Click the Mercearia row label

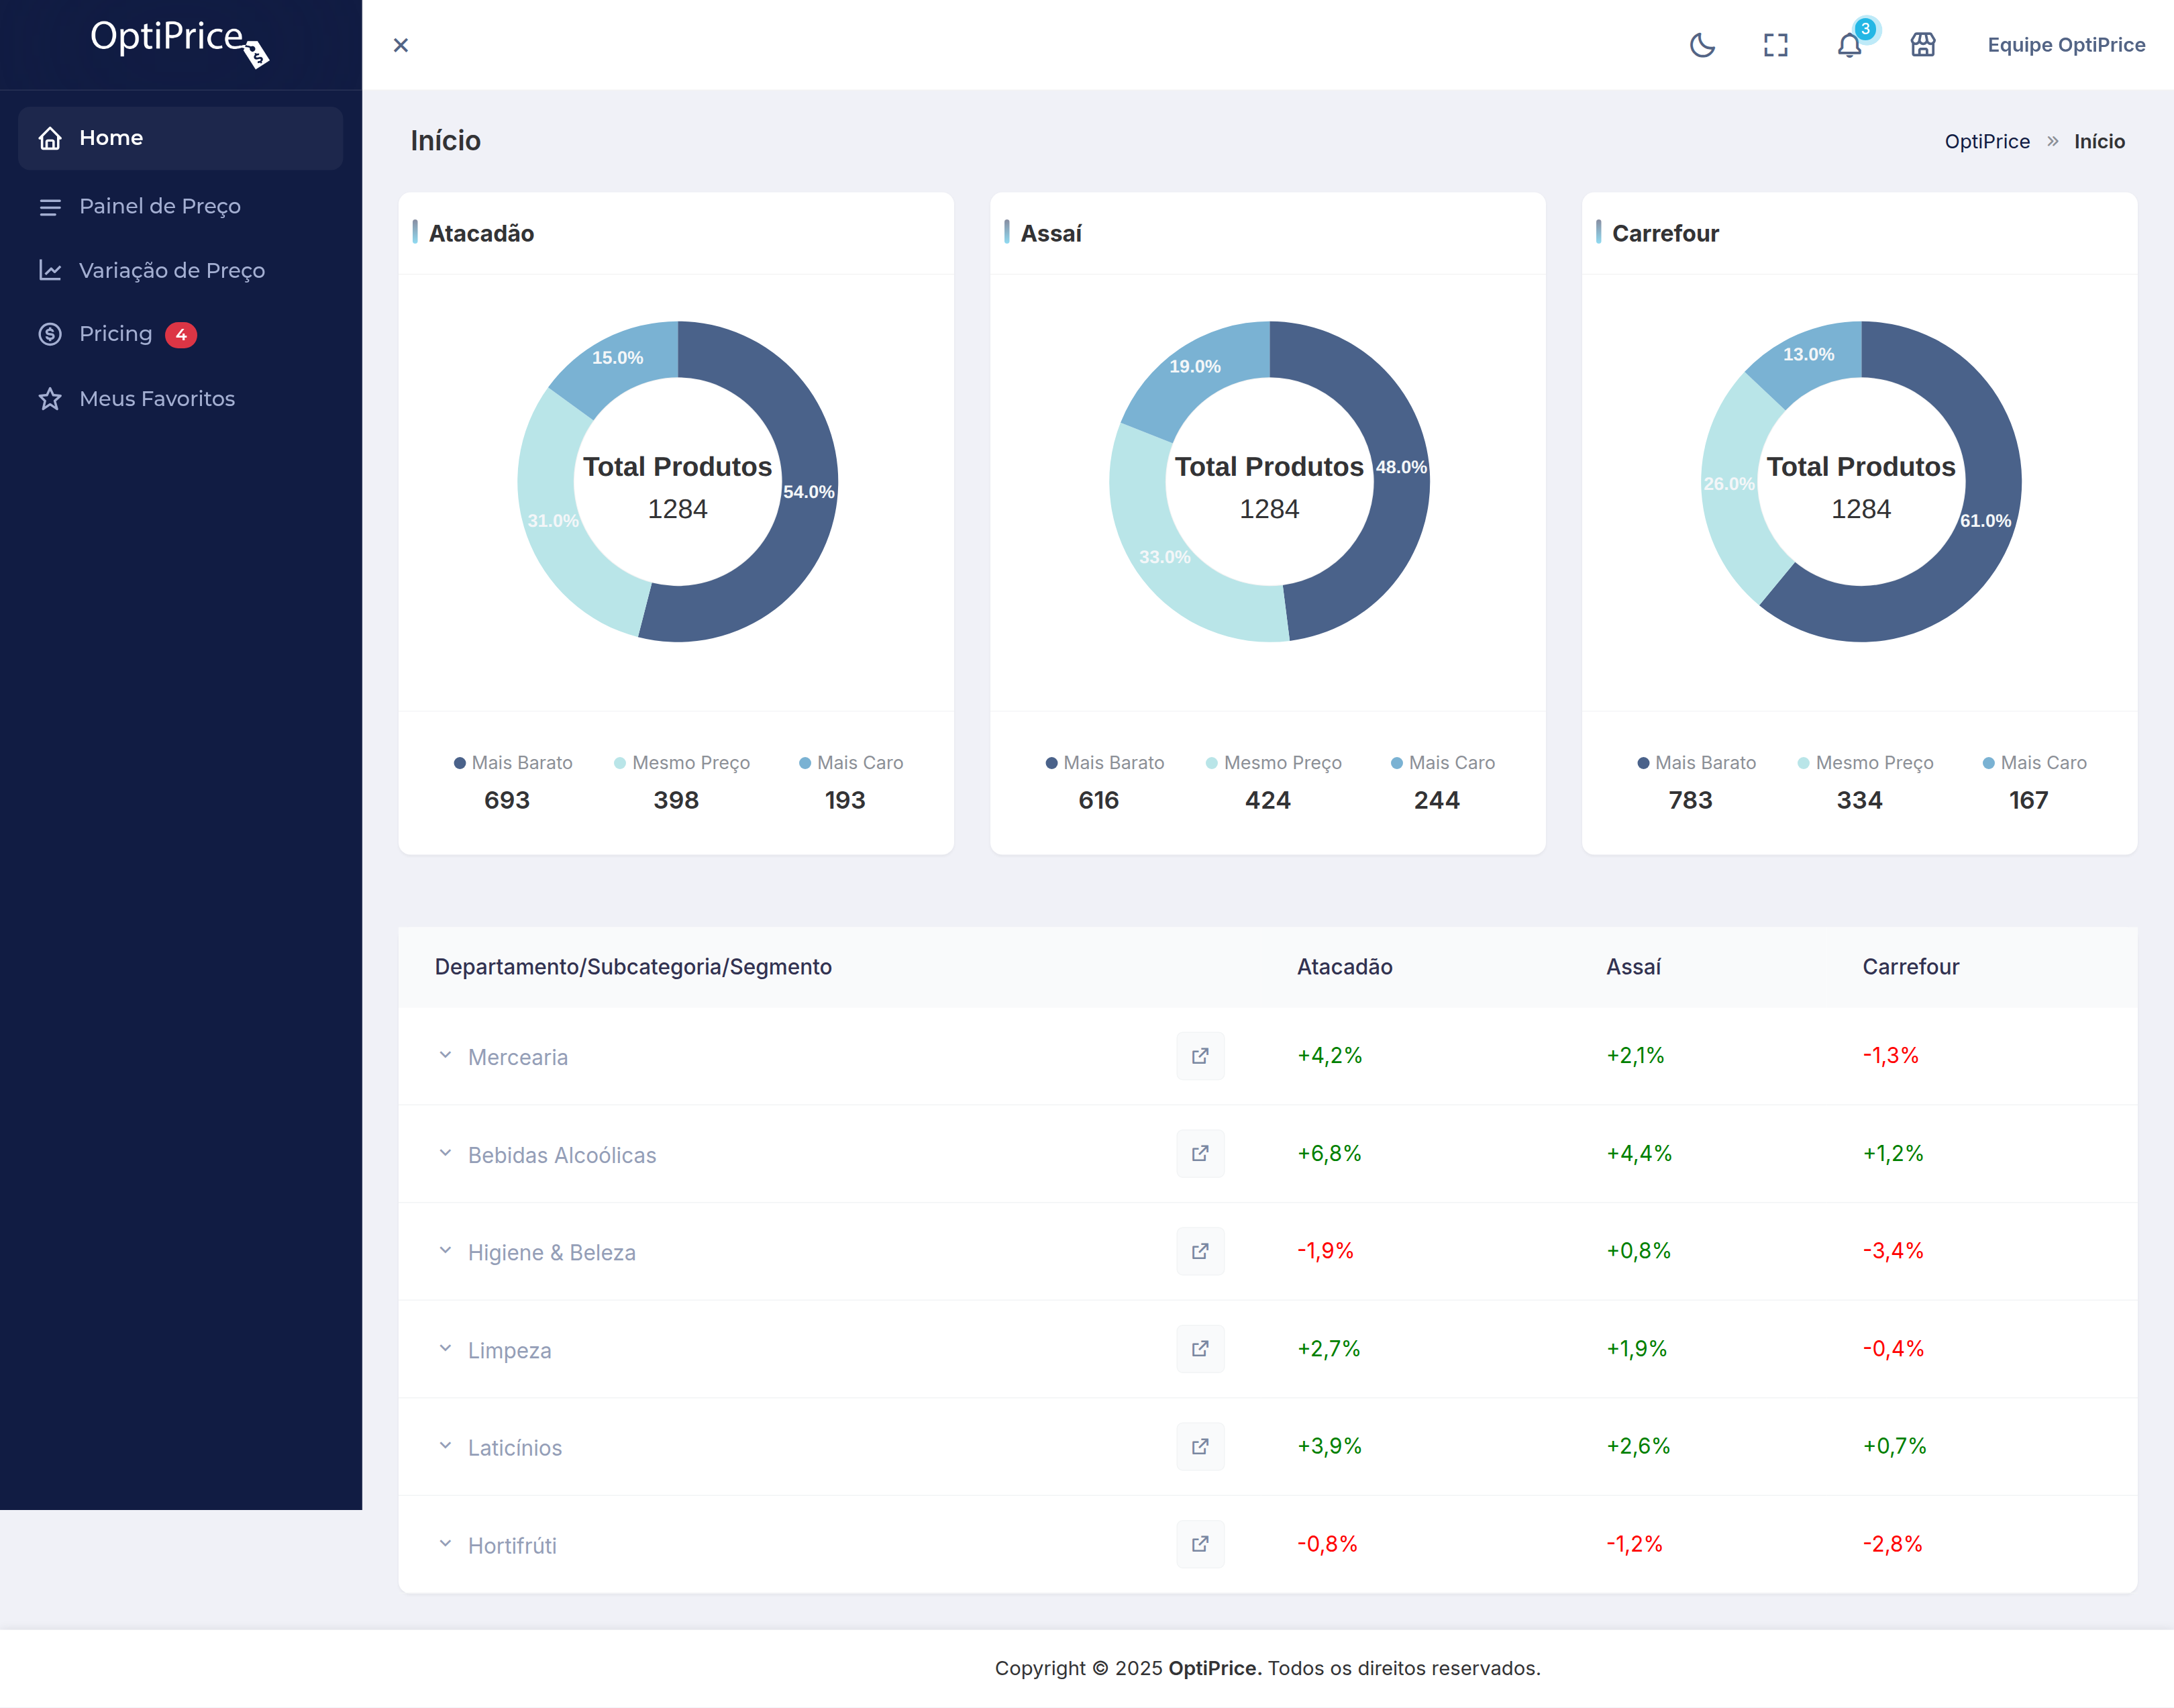518,1057
